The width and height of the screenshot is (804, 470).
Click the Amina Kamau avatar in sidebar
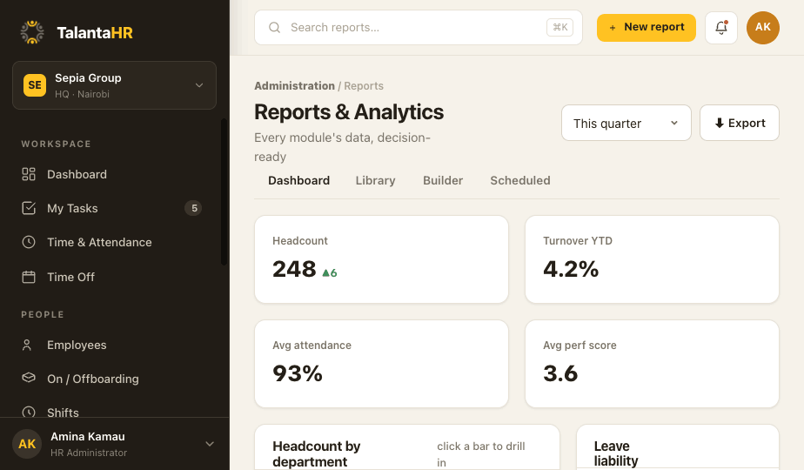[27, 444]
